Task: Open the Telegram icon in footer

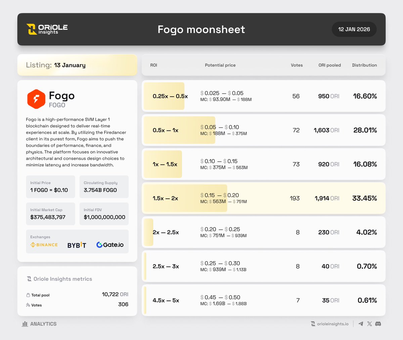Action: pos(361,324)
